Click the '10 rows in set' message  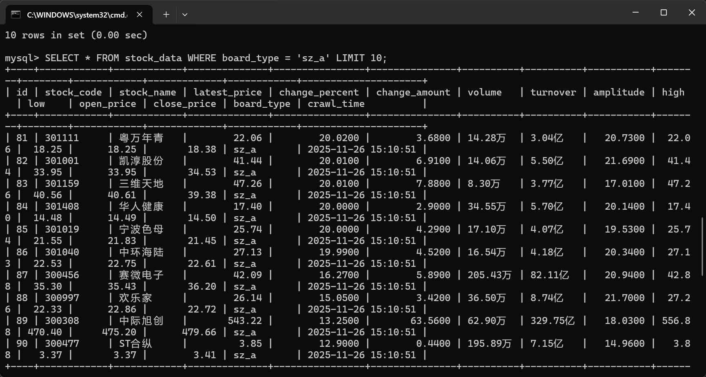tap(76, 35)
